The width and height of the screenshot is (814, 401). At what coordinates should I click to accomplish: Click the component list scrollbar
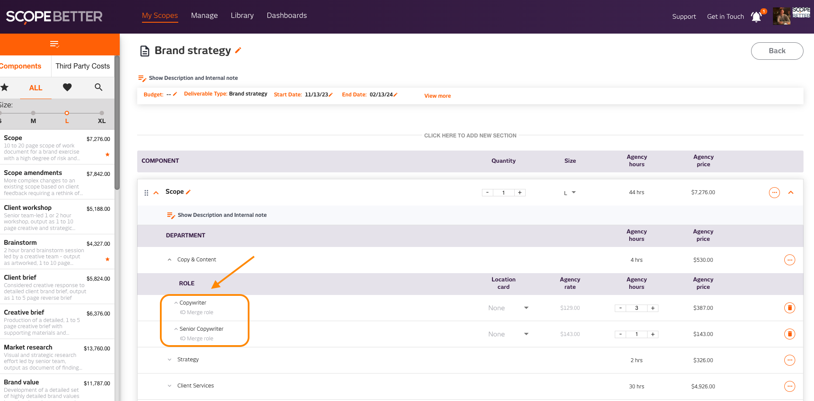tap(117, 123)
